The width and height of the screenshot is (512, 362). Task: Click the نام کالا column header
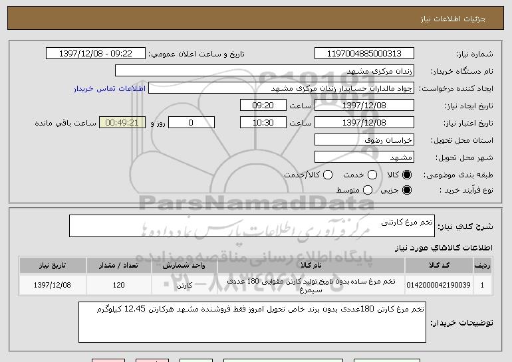pos(311,266)
